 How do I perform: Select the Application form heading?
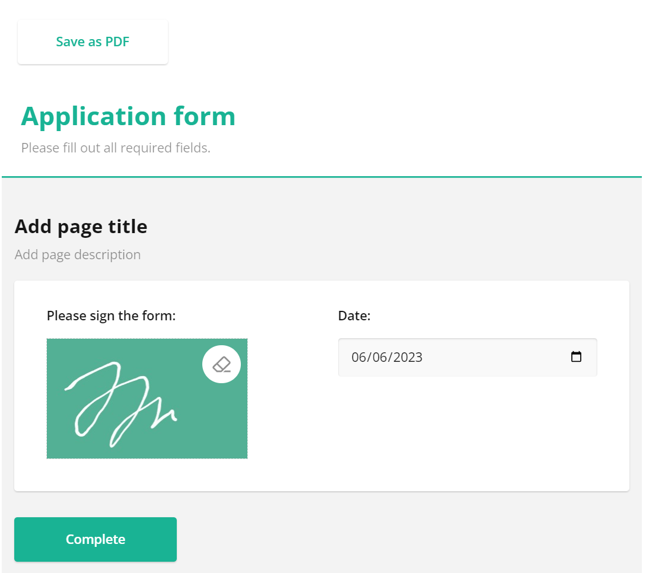click(x=128, y=116)
